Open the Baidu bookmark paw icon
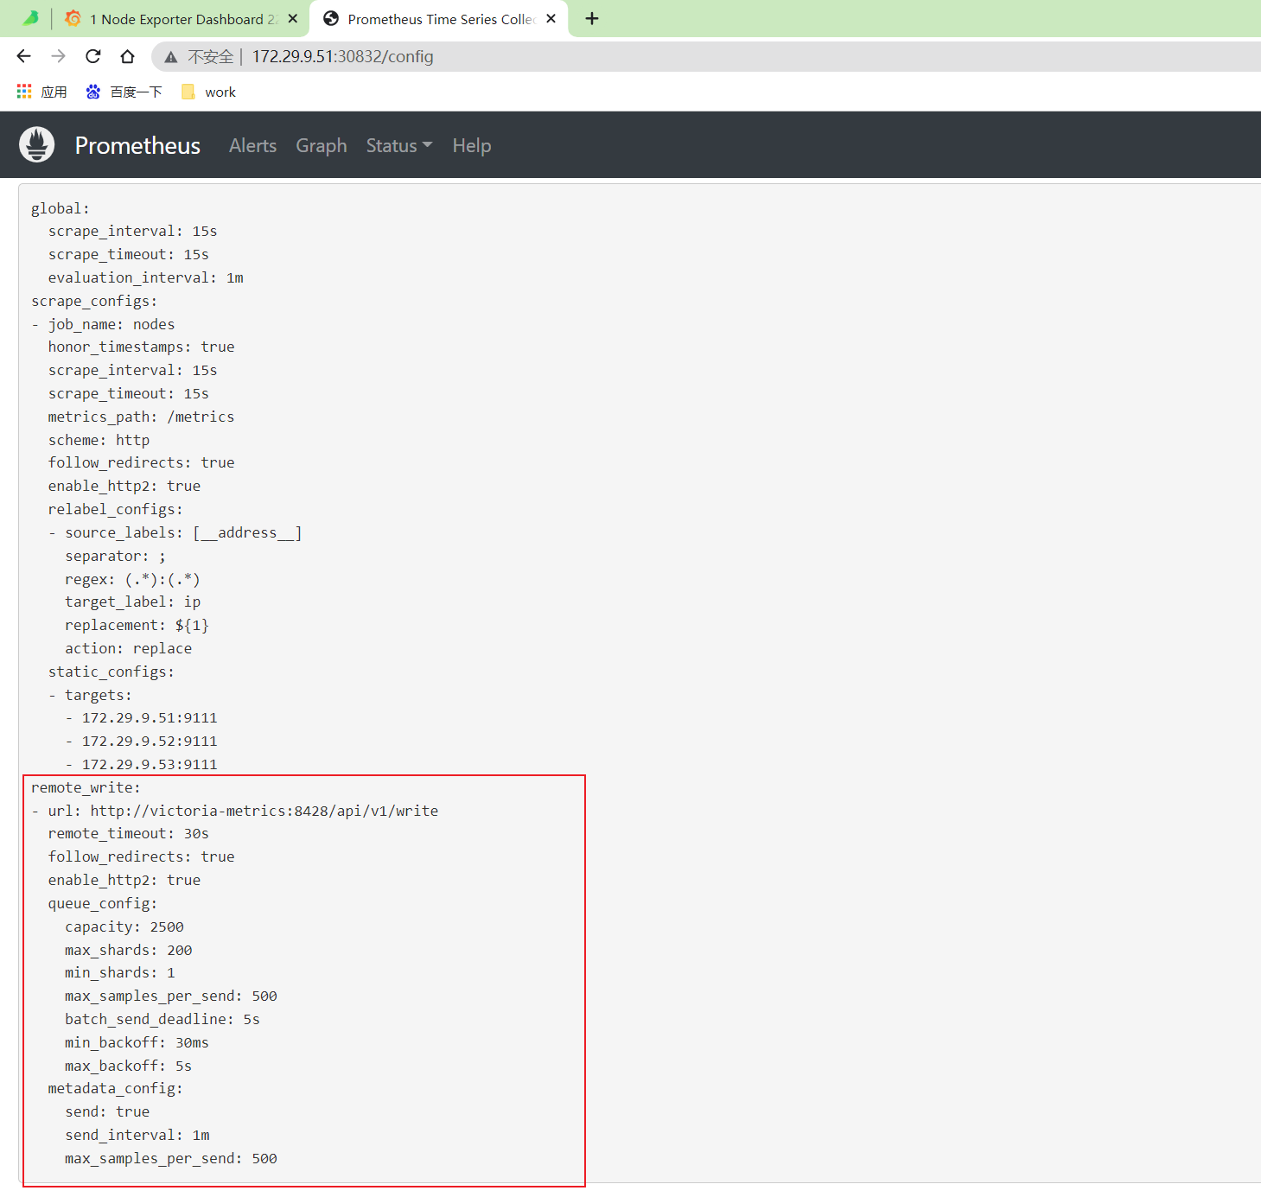The image size is (1261, 1197). (x=93, y=92)
